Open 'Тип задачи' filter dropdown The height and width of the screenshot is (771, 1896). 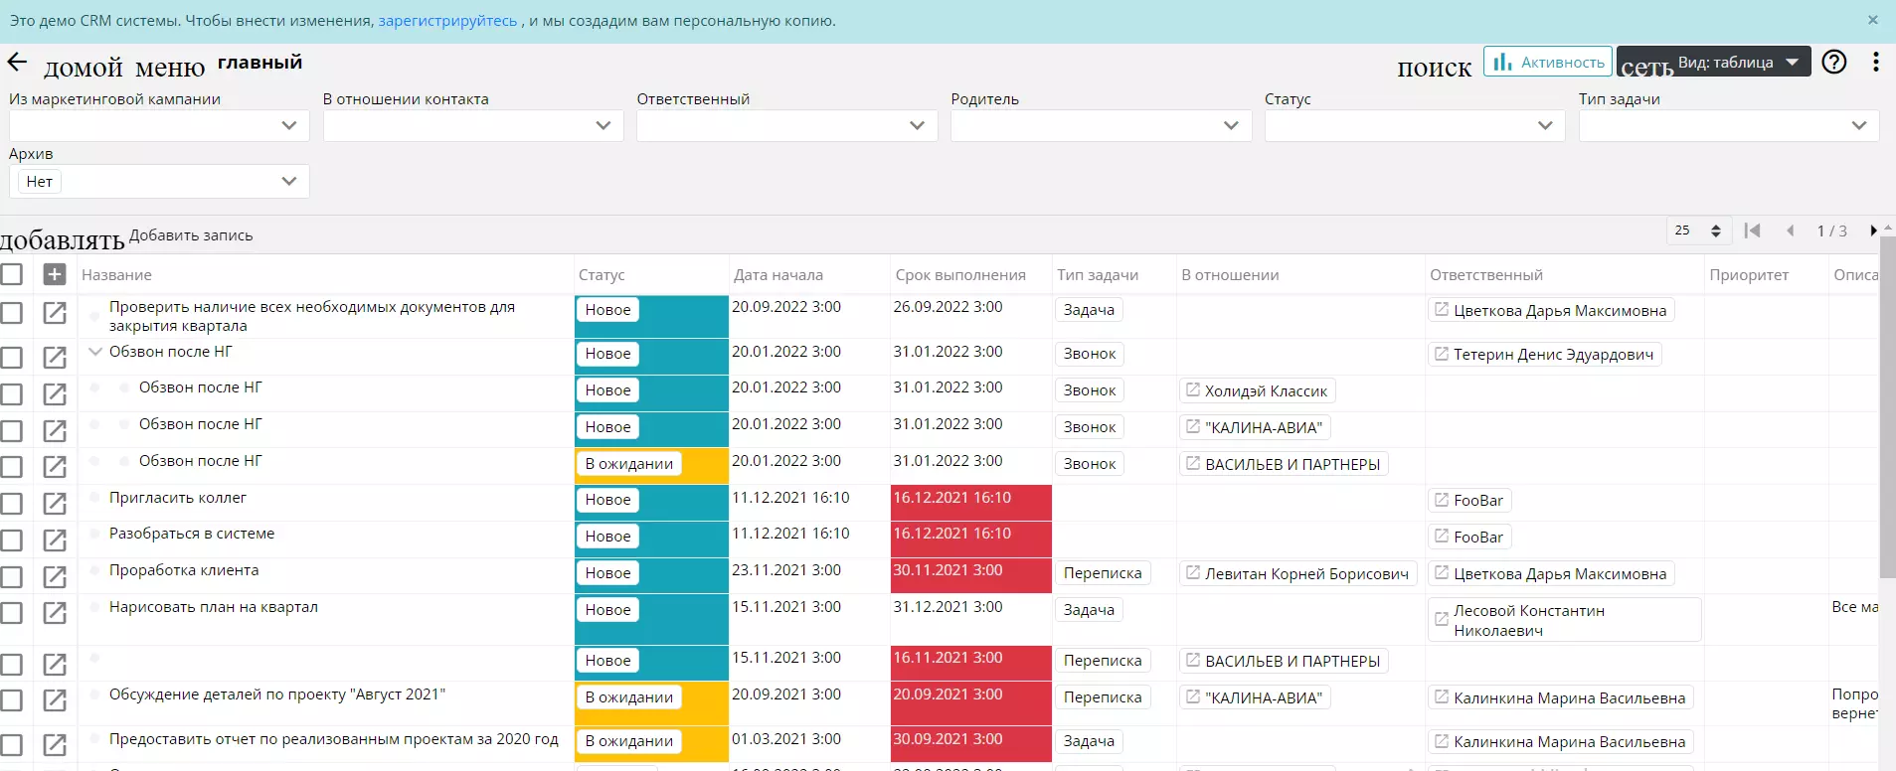point(1729,125)
